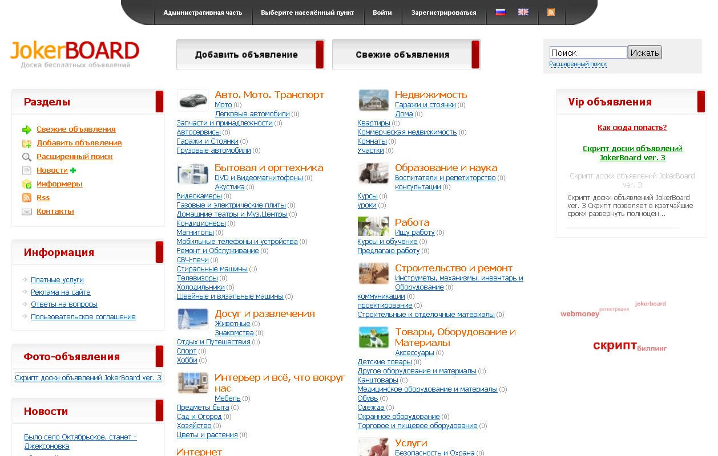Open the Легковые автомобили category link
The width and height of the screenshot is (718, 456).
tap(252, 114)
